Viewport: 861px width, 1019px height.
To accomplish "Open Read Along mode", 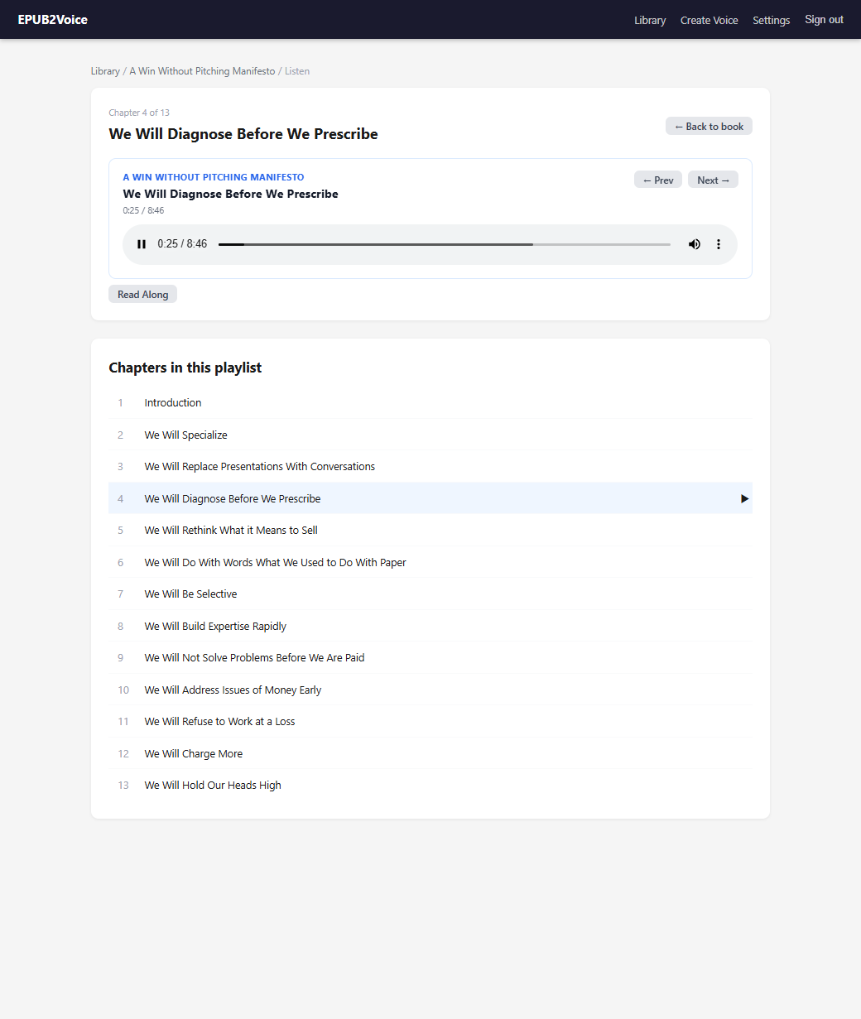I will [142, 294].
